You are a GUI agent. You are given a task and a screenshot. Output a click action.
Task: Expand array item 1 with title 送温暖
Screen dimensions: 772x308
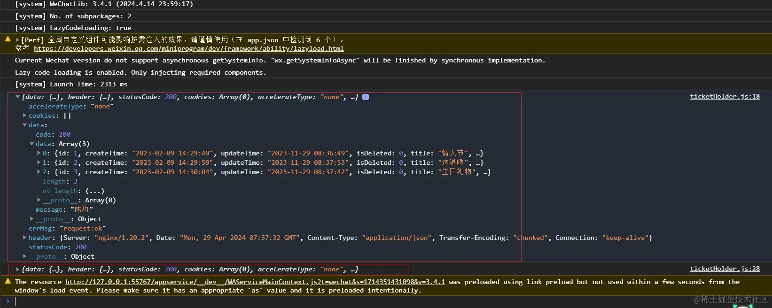click(39, 162)
